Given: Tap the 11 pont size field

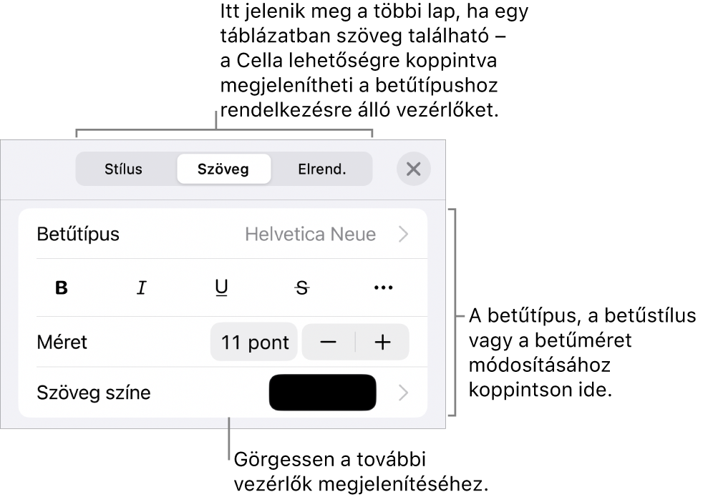Looking at the screenshot, I should [x=254, y=342].
